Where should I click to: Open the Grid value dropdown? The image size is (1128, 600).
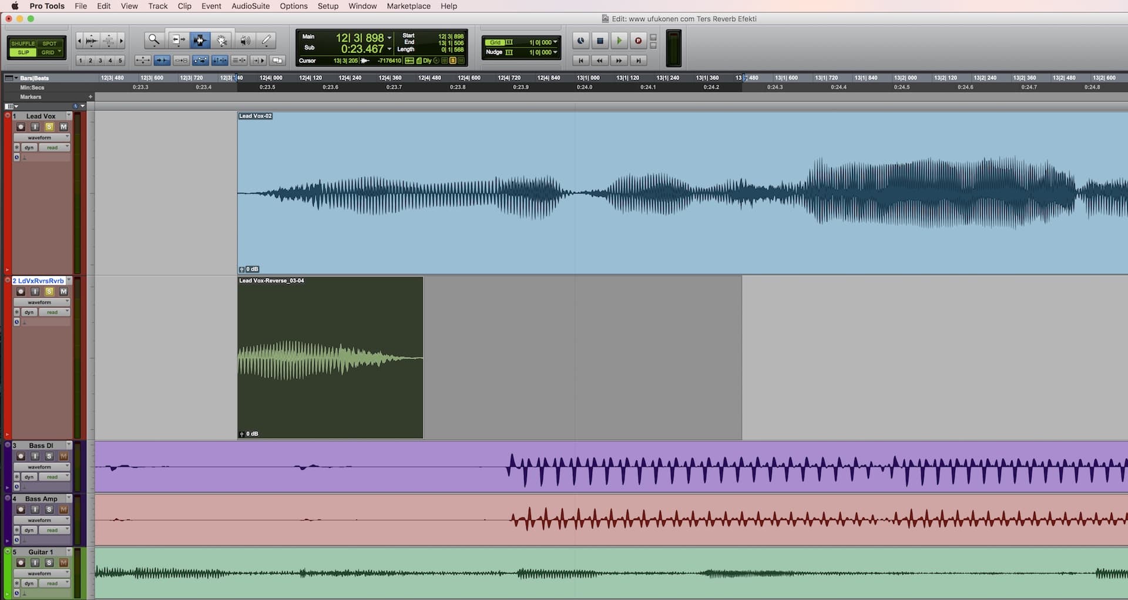(x=555, y=42)
